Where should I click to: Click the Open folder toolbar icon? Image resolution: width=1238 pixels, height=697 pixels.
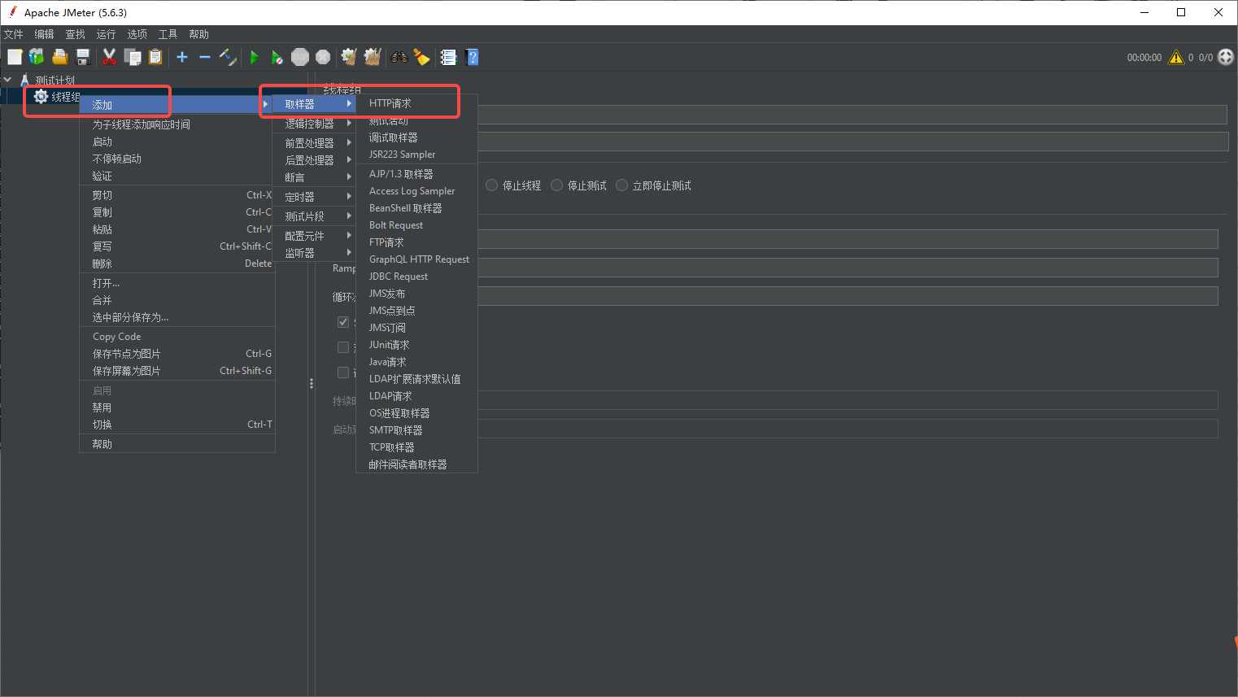tap(59, 57)
